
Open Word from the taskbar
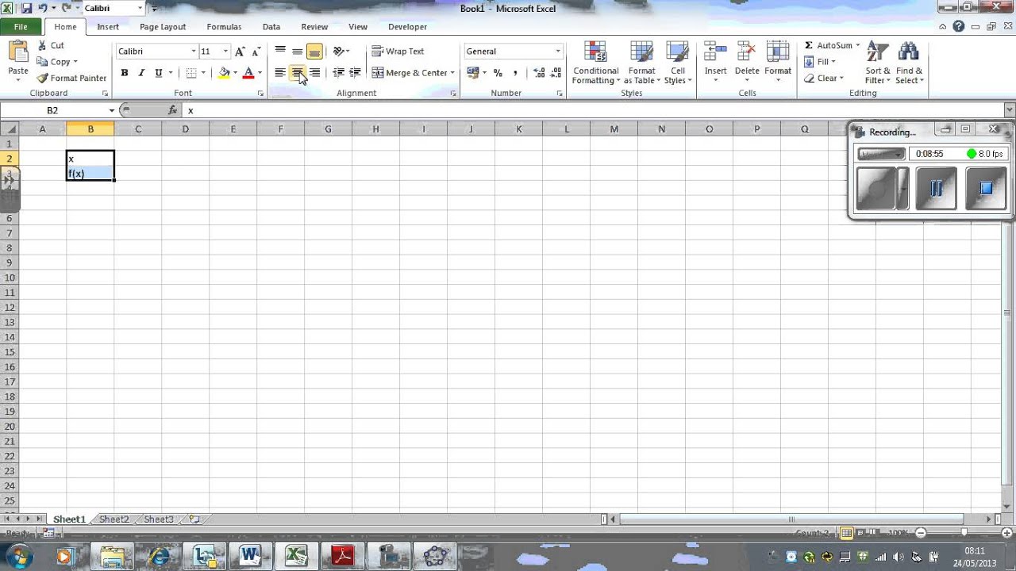click(x=249, y=555)
